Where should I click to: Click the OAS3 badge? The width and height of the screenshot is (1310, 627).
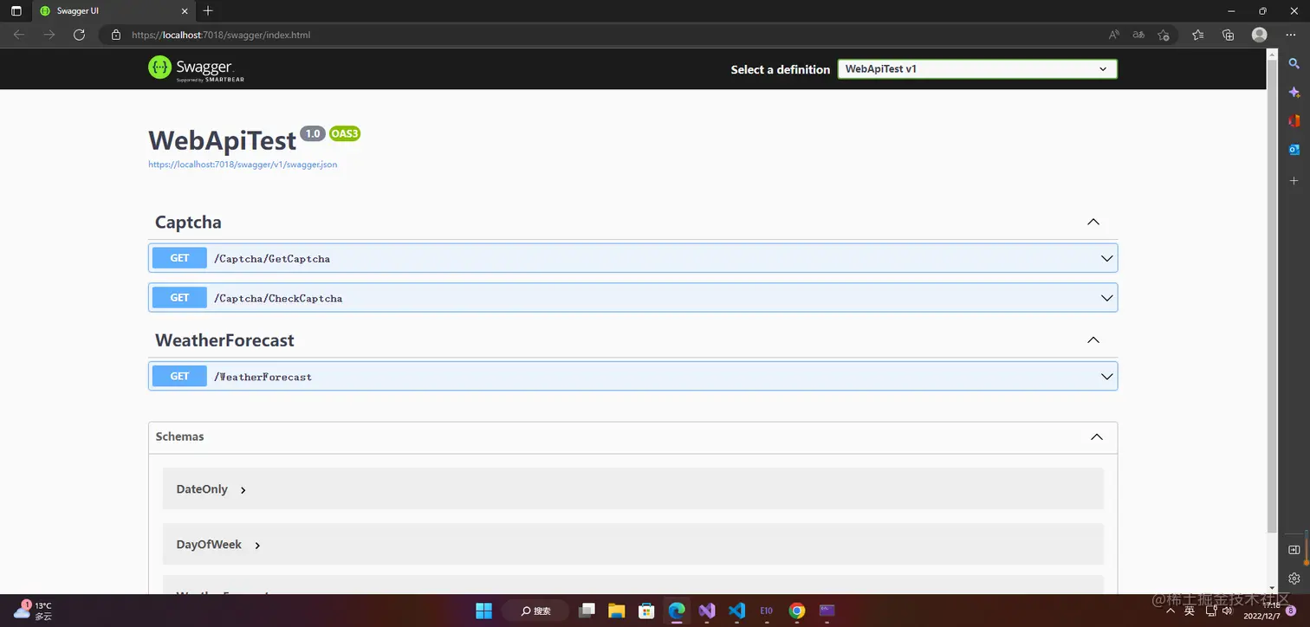[345, 134]
